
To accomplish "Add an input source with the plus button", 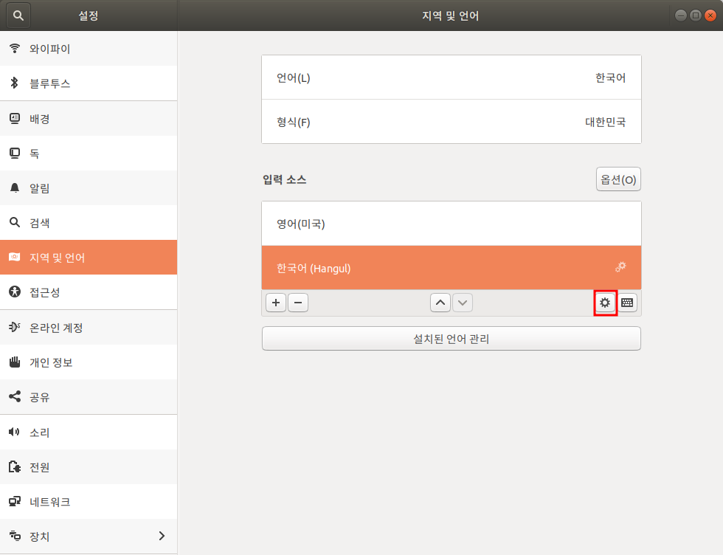I will pyautogui.click(x=276, y=303).
